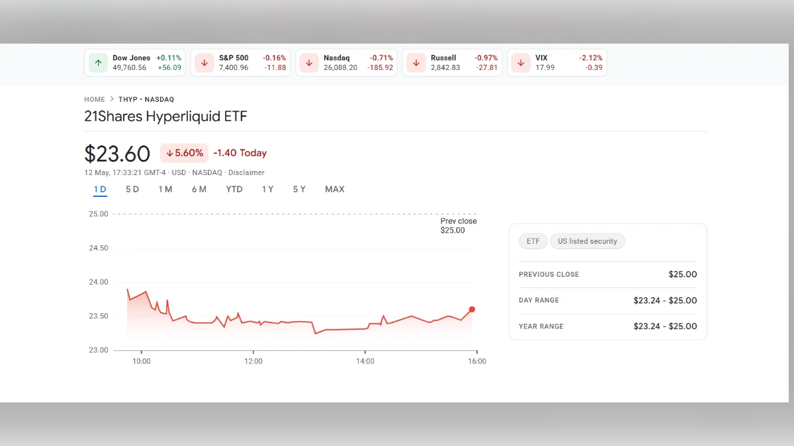Switch chart to 5Y range

coord(299,190)
